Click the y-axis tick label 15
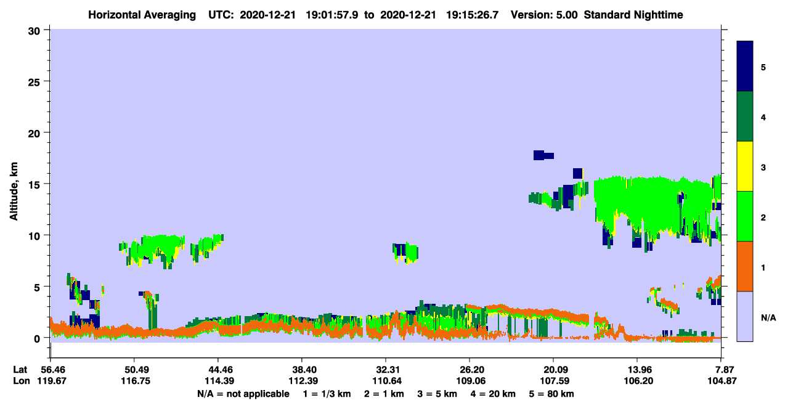Viewport: 801px width, 411px height. tap(36, 184)
